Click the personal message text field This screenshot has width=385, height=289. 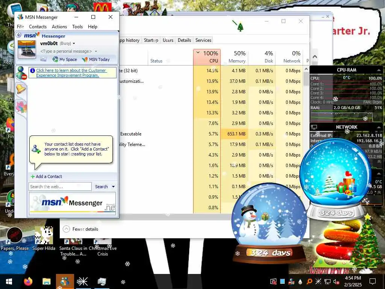[x=66, y=51]
